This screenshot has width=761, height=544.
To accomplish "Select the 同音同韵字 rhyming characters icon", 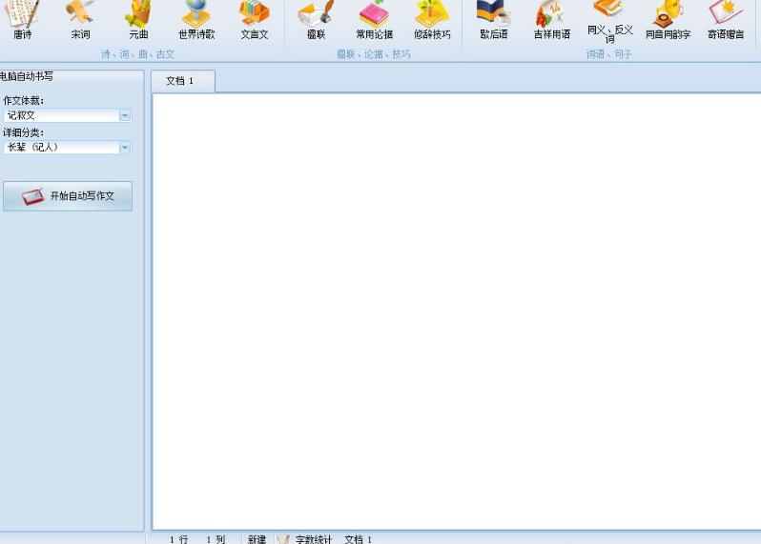I will pyautogui.click(x=668, y=19).
